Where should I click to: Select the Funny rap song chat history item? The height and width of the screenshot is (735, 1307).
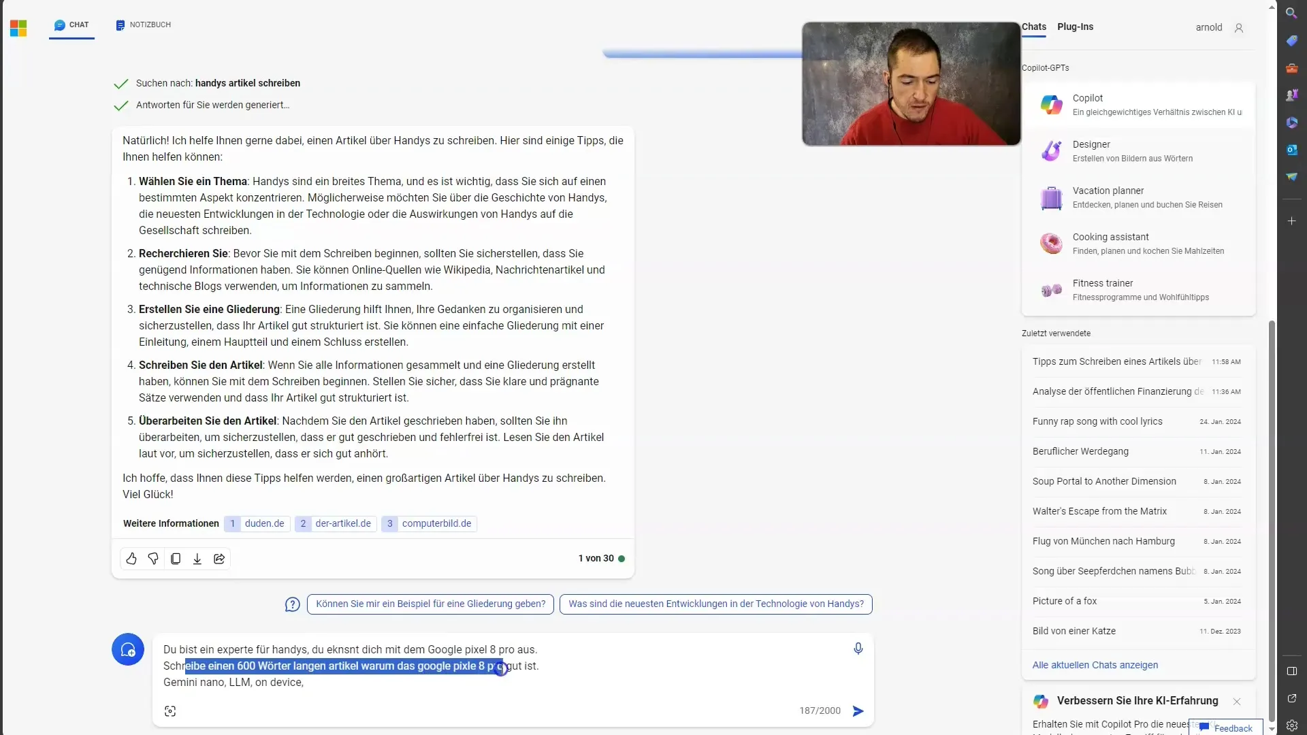[1097, 421]
